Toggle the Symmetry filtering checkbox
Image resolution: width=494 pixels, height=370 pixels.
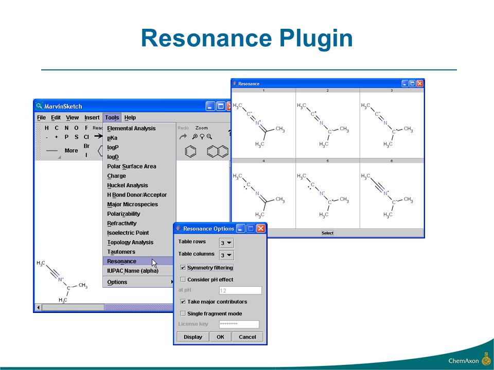click(x=183, y=268)
